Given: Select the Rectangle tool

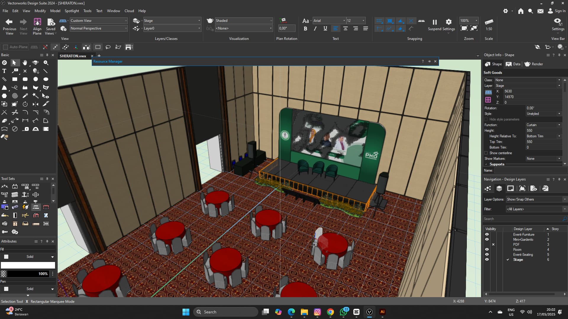Looking at the screenshot, I should [x=14, y=79].
